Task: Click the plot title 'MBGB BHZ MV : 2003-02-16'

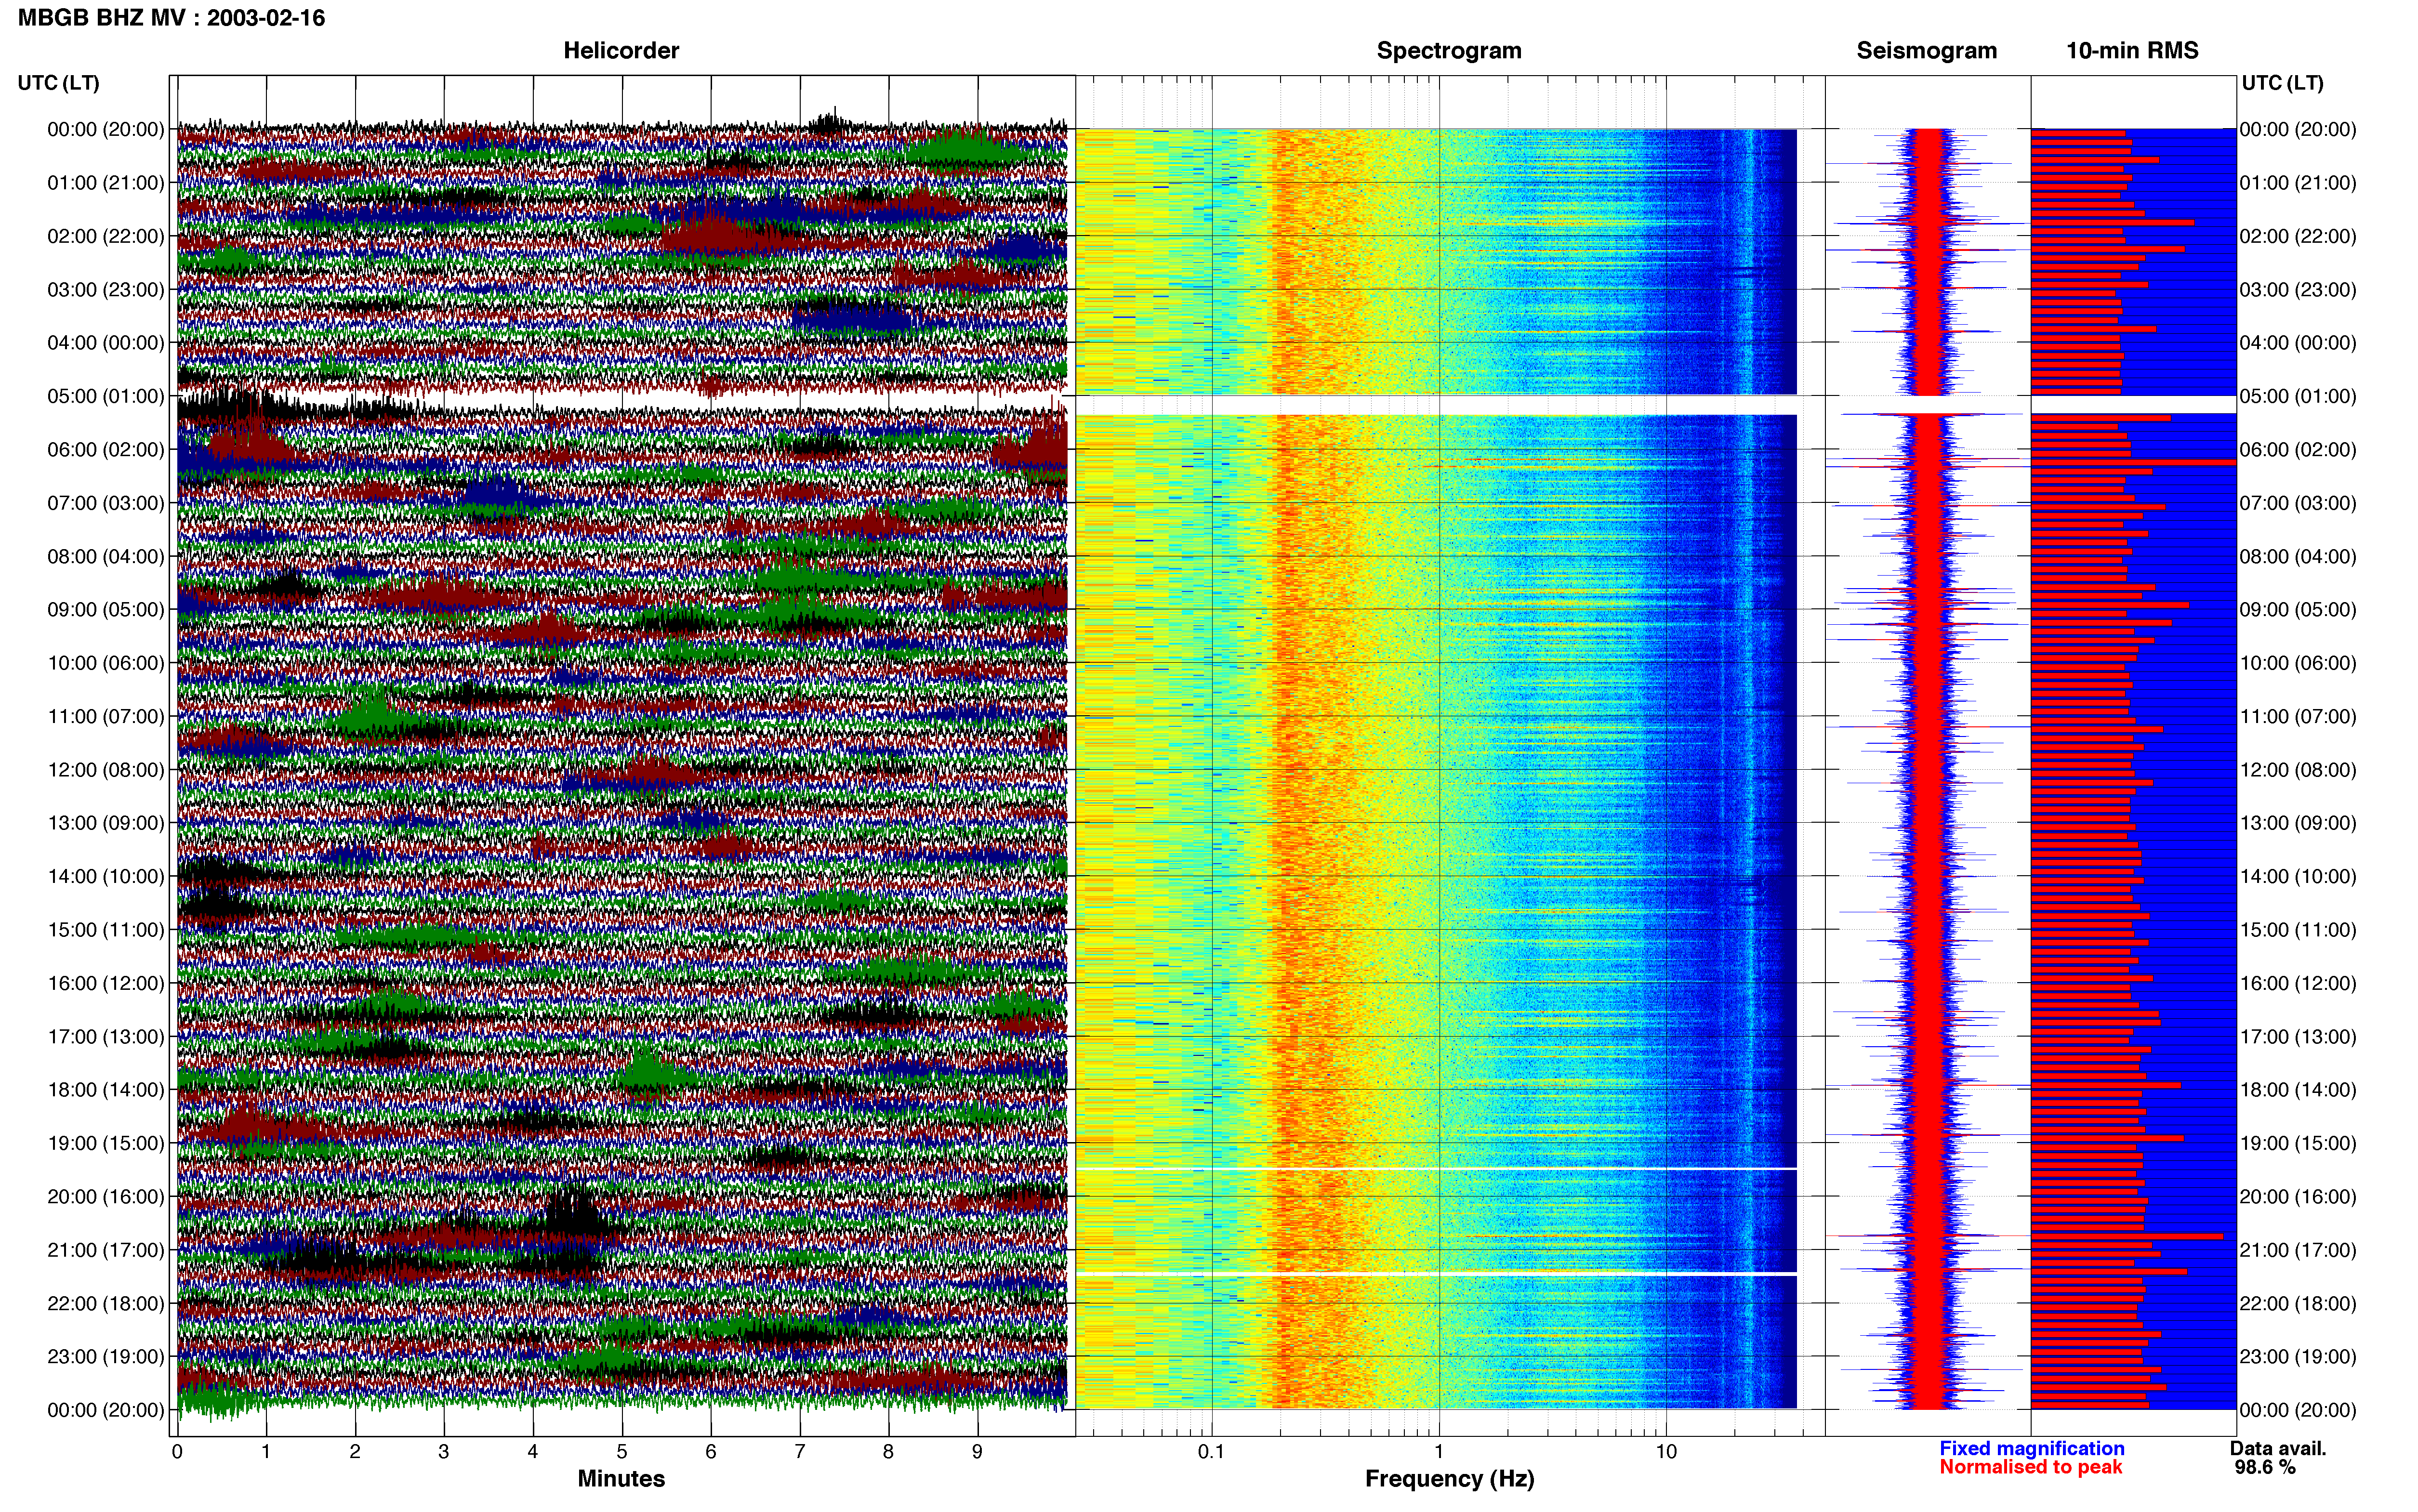Action: (x=171, y=18)
